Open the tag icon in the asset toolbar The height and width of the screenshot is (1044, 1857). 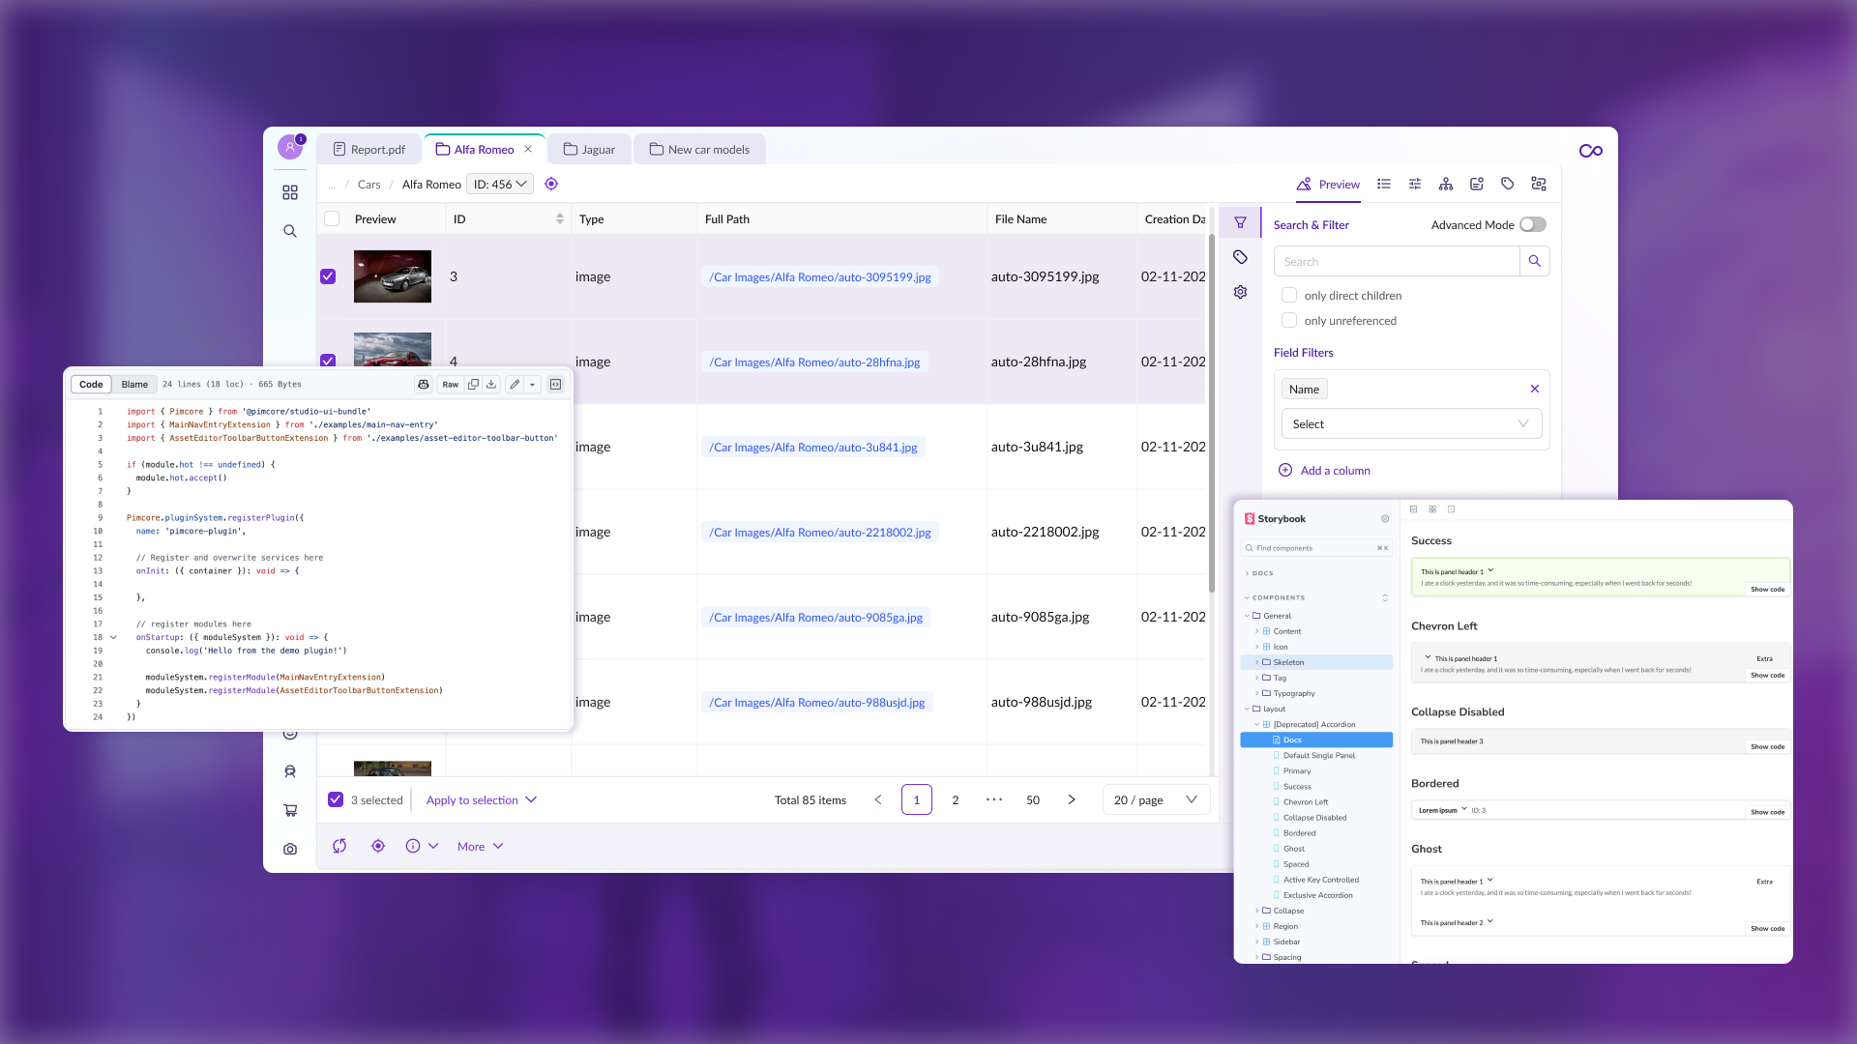(x=1506, y=184)
